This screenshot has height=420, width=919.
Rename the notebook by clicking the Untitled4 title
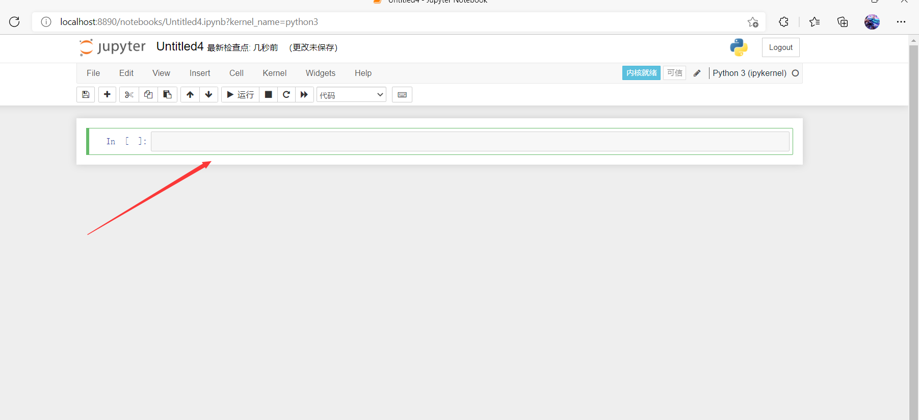pos(180,46)
